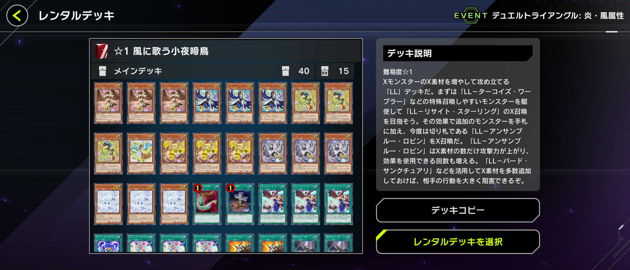Viewport: 630px width, 270px height.
Task: Click the EX extra deck count icon
Action: [324, 71]
